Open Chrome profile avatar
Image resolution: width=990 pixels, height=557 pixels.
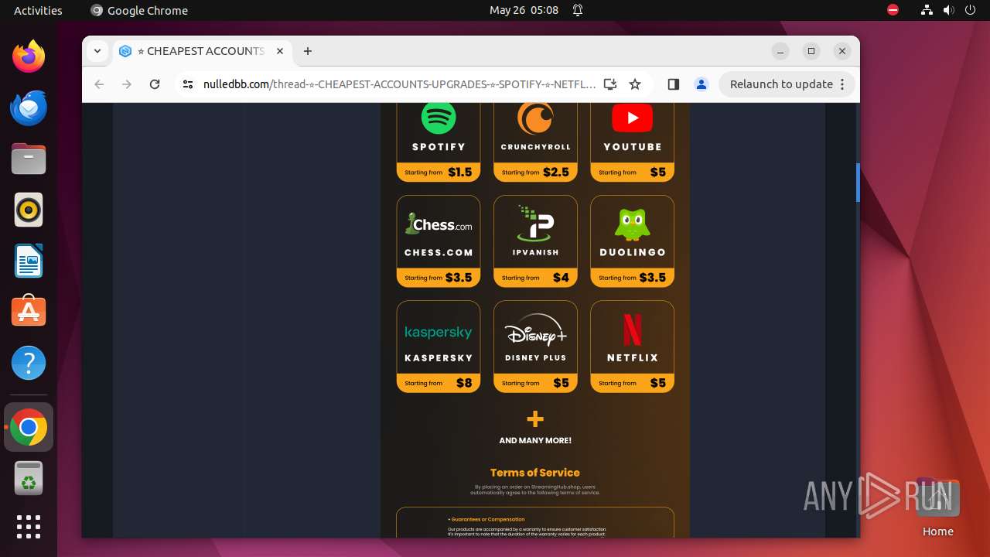(x=702, y=84)
